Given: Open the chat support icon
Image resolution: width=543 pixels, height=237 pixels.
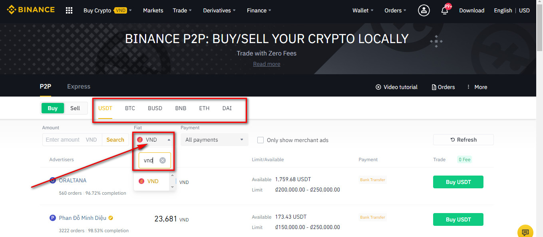Looking at the screenshot, I should (525, 232).
